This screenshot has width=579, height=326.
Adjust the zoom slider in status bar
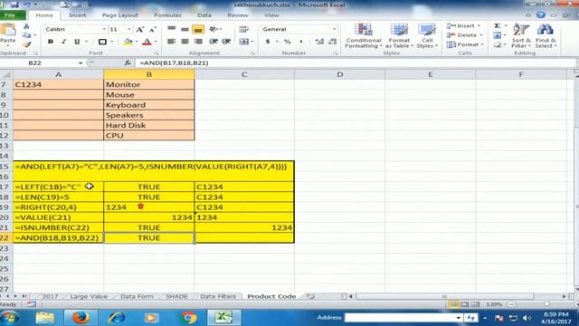coord(546,304)
